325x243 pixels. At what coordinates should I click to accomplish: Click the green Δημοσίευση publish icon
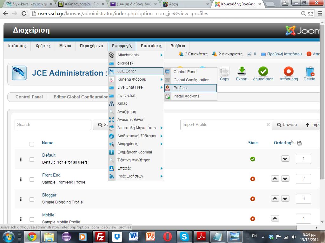click(263, 72)
